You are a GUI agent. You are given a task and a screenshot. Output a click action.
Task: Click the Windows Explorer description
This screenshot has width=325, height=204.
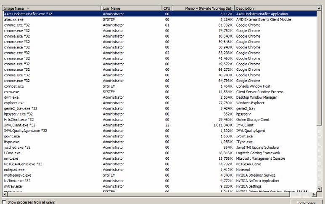tap(250, 103)
